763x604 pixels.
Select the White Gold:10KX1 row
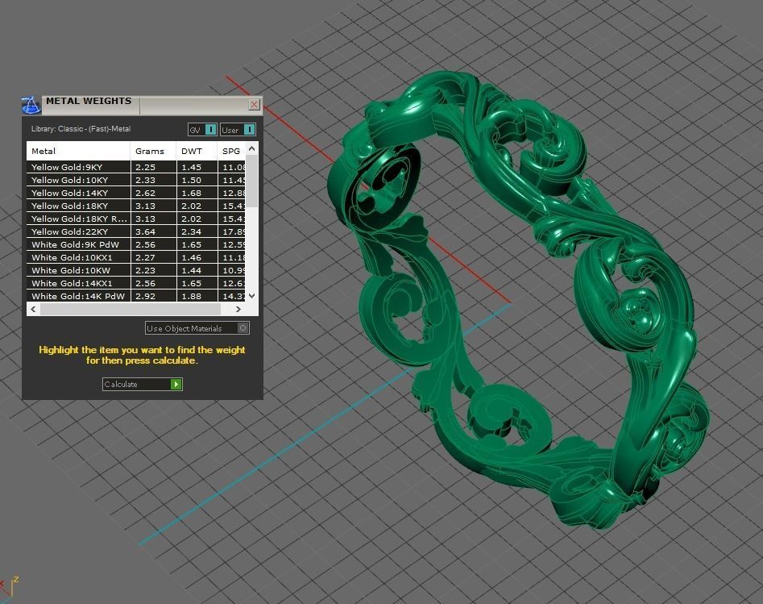(x=136, y=257)
